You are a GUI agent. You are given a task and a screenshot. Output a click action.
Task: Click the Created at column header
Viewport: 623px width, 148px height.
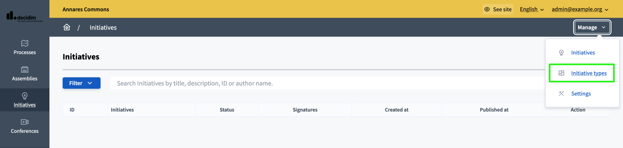(396, 110)
